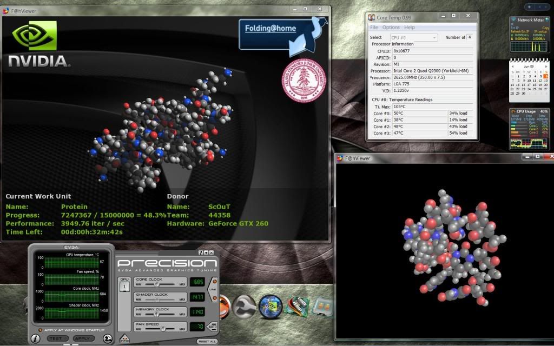Launch the NVIDIA globe dock icon

(x=271, y=307)
